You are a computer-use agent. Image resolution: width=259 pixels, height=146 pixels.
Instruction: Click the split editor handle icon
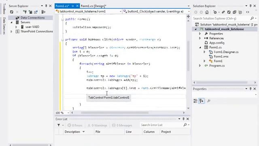pos(188,16)
